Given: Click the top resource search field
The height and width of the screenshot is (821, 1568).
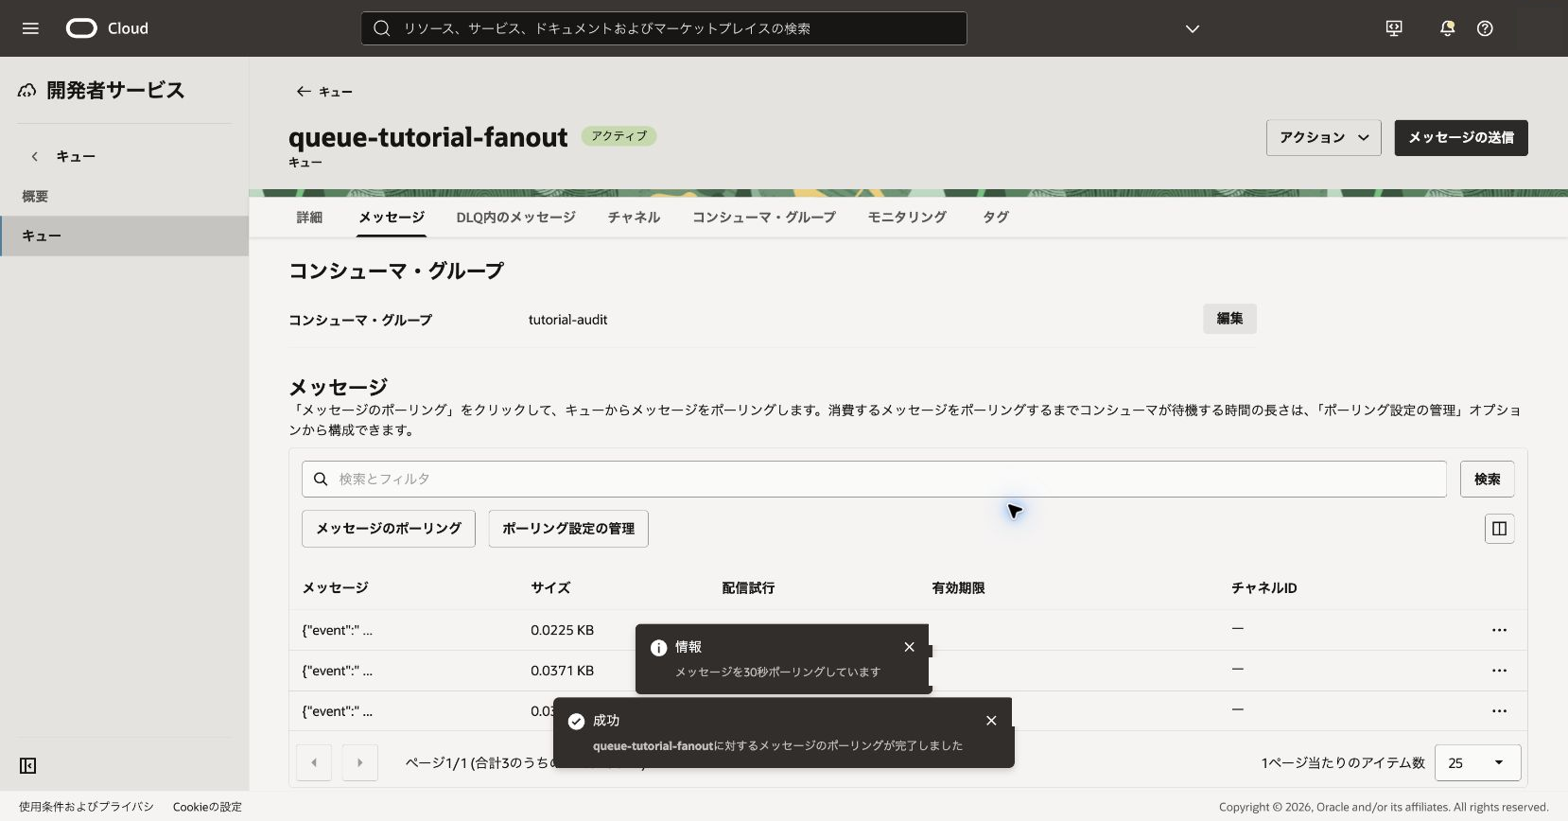Looking at the screenshot, I should click(x=664, y=28).
